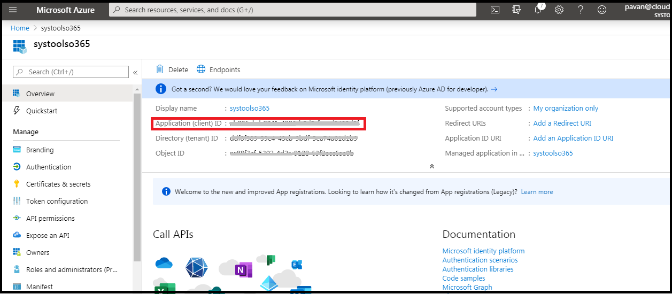The width and height of the screenshot is (672, 294).
Task: Click the Exchange icon under Call APIs
Action: click(x=297, y=265)
